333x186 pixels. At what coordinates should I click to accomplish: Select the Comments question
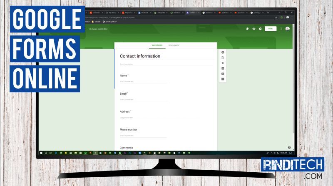click(x=127, y=148)
